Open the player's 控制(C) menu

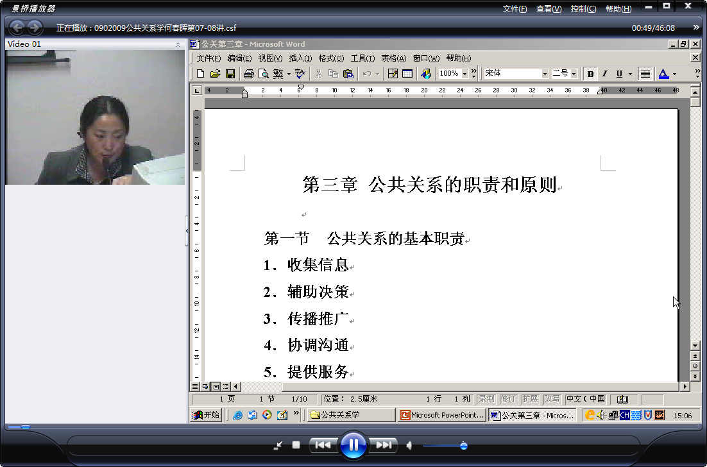tap(583, 9)
